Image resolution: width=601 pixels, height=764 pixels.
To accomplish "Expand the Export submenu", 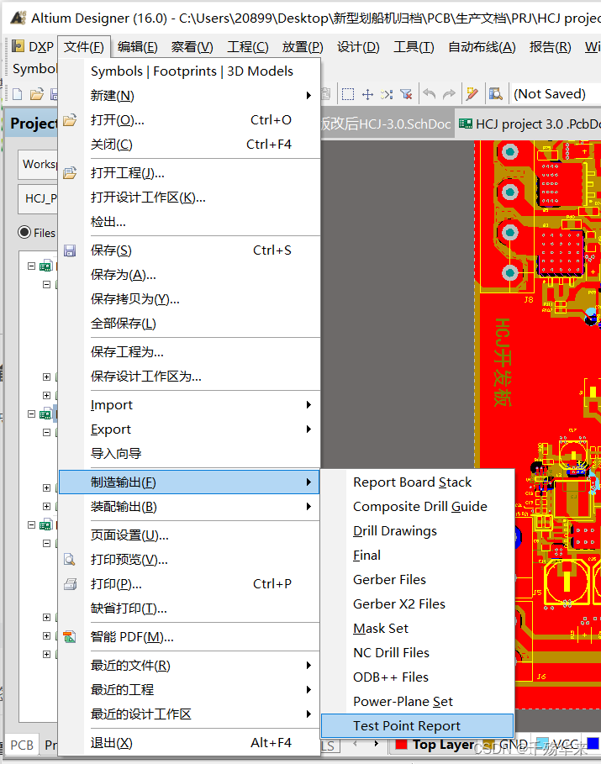I will (189, 429).
